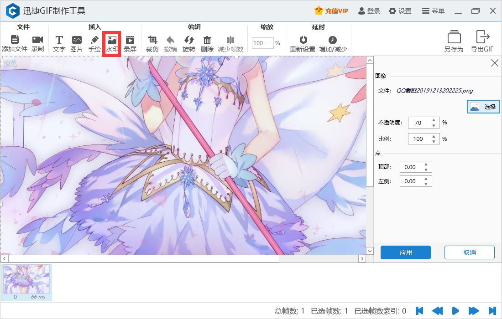This screenshot has width=502, height=319.
Task: Decrease 左侧 left value with down arrow
Action: 426,184
